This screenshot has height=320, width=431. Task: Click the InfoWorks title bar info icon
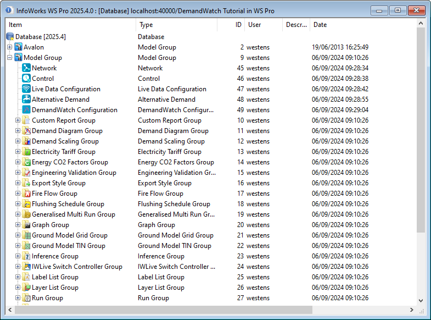[x=9, y=10]
